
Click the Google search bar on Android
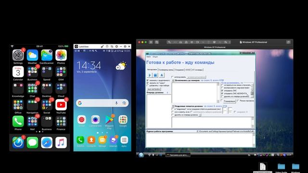tap(102, 103)
